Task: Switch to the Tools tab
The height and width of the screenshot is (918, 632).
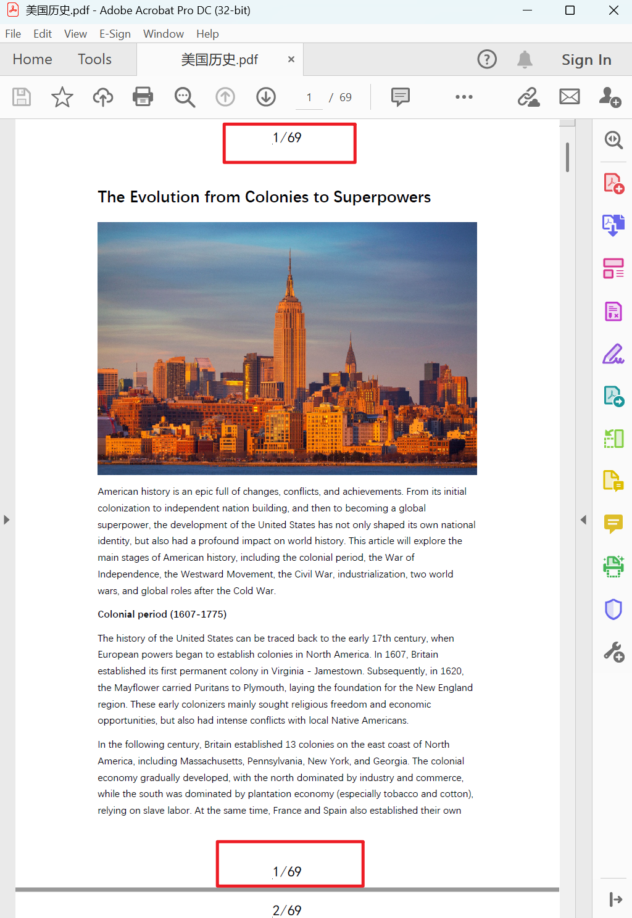Action: [x=94, y=59]
